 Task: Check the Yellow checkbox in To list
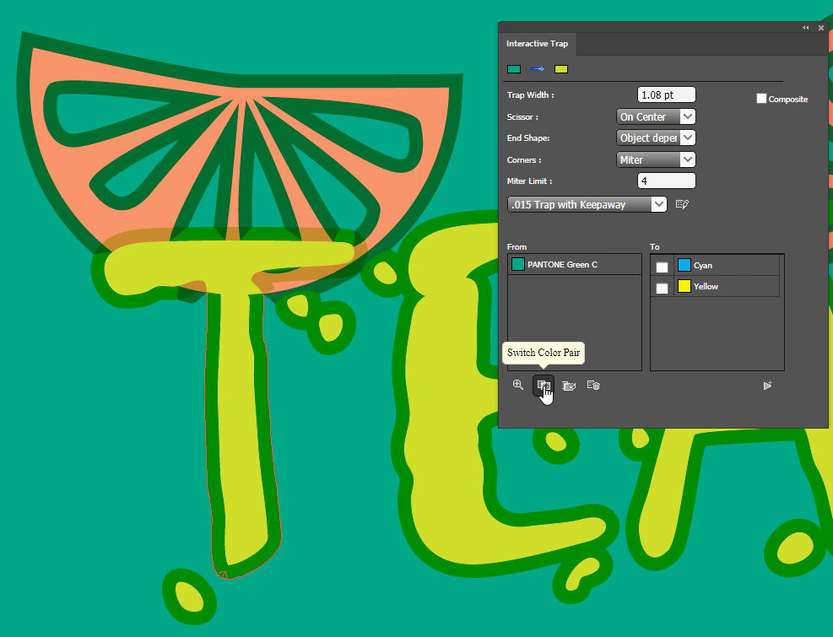click(663, 289)
